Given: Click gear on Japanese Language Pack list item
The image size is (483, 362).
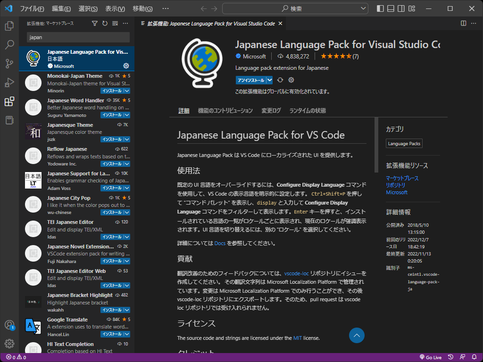Looking at the screenshot, I should tap(126, 66).
